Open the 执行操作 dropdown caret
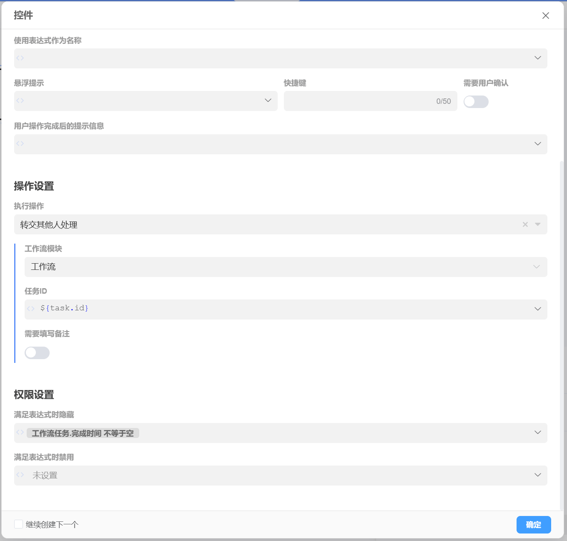The image size is (567, 541). click(x=537, y=224)
